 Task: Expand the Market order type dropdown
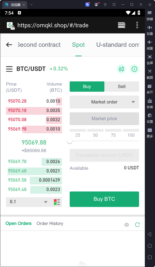104,102
